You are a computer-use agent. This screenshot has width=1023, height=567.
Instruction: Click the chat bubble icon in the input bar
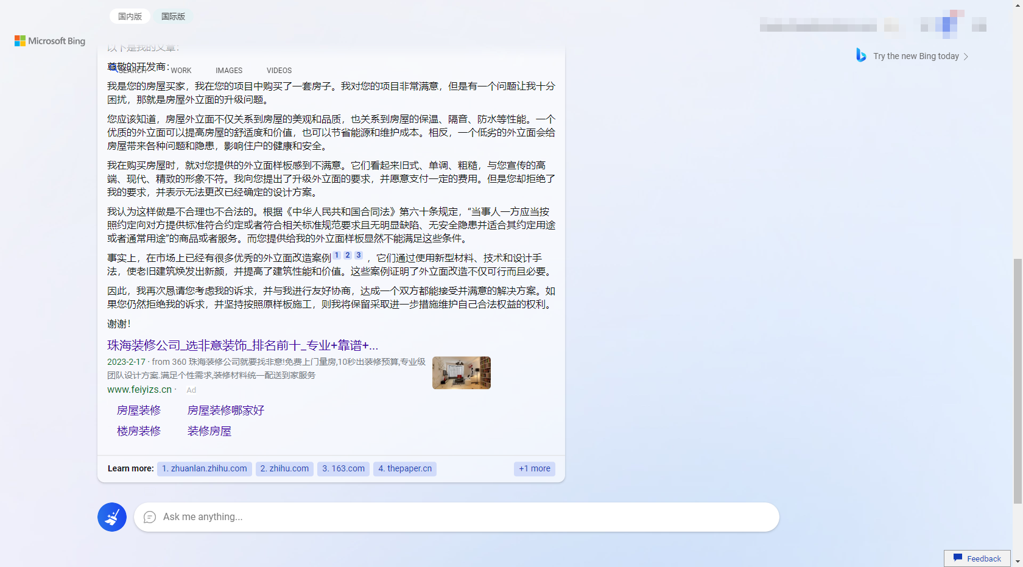point(150,516)
